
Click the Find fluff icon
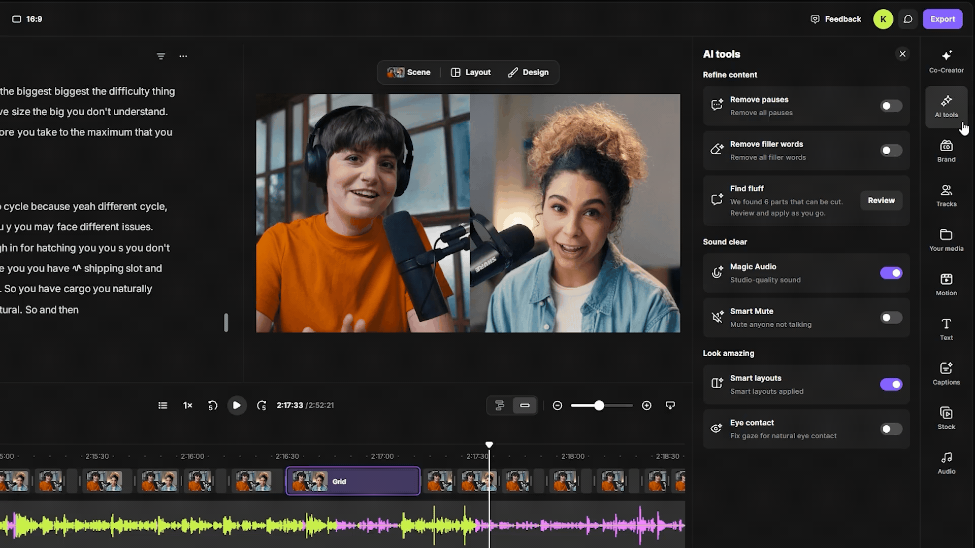click(x=717, y=199)
